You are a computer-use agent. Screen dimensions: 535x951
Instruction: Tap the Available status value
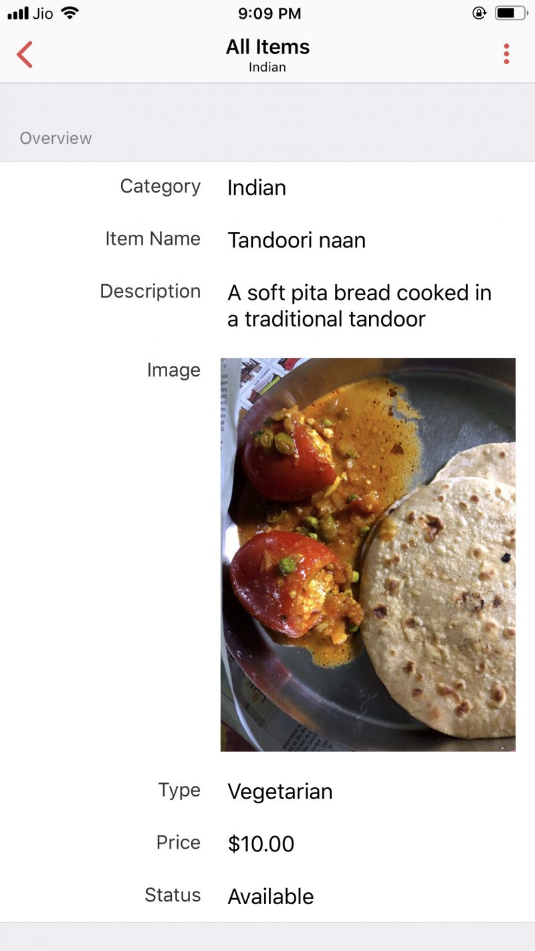[x=271, y=897]
